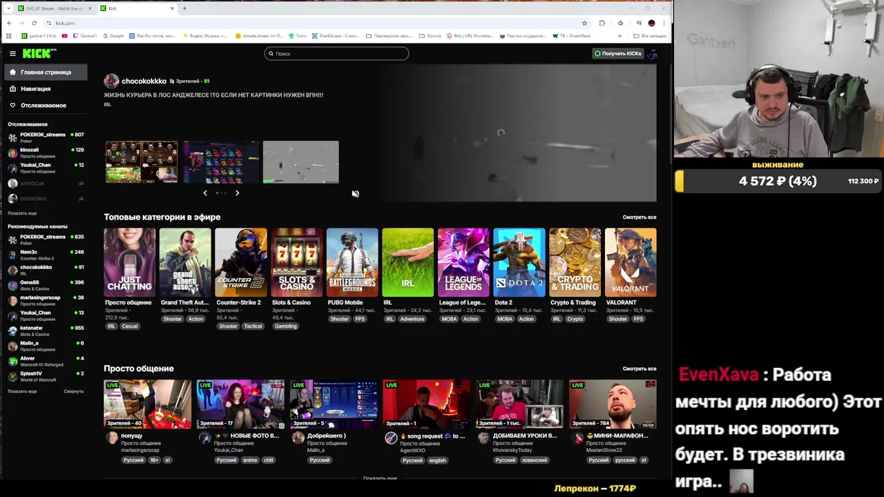884x497 pixels.
Task: Open the bookmarks overflow chevron
Action: tap(619, 36)
